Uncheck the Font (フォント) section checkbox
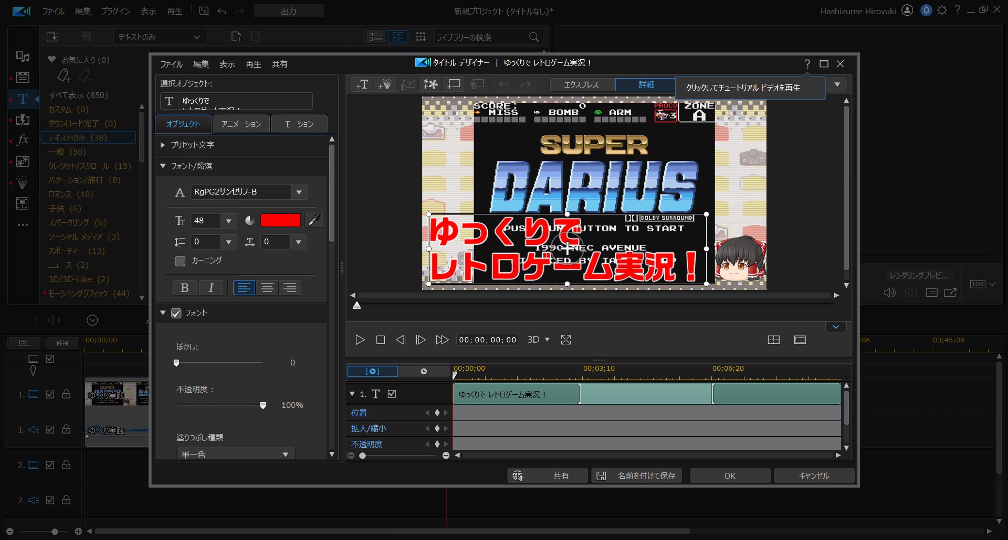Image resolution: width=1008 pixels, height=540 pixels. (x=176, y=313)
